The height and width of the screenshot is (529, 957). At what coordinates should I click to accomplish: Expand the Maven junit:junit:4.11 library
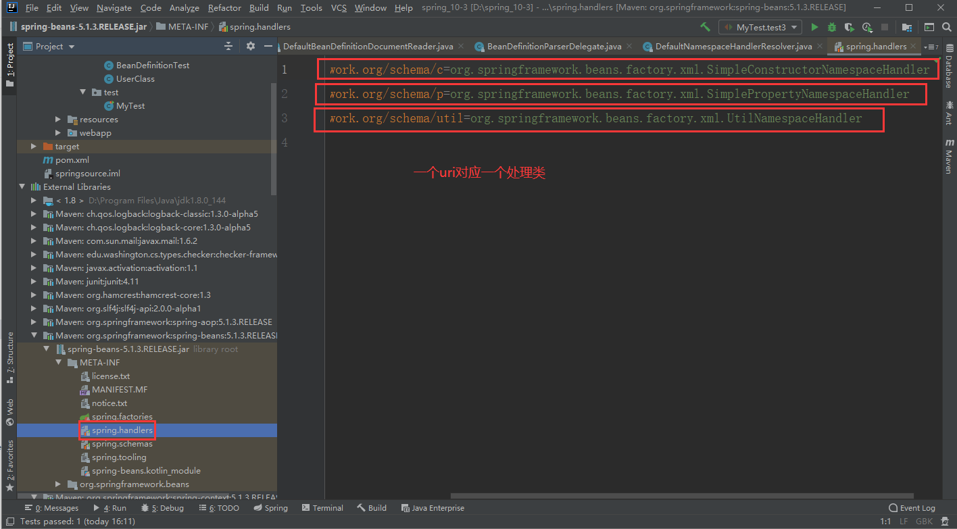pos(34,281)
